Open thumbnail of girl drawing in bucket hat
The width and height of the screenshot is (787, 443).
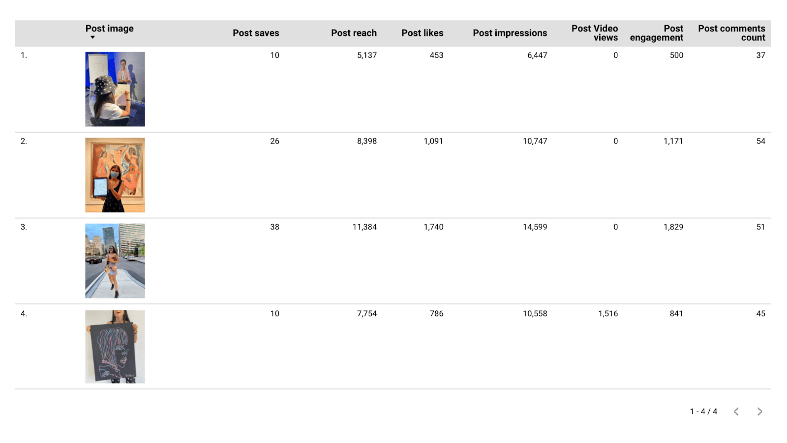tap(115, 89)
